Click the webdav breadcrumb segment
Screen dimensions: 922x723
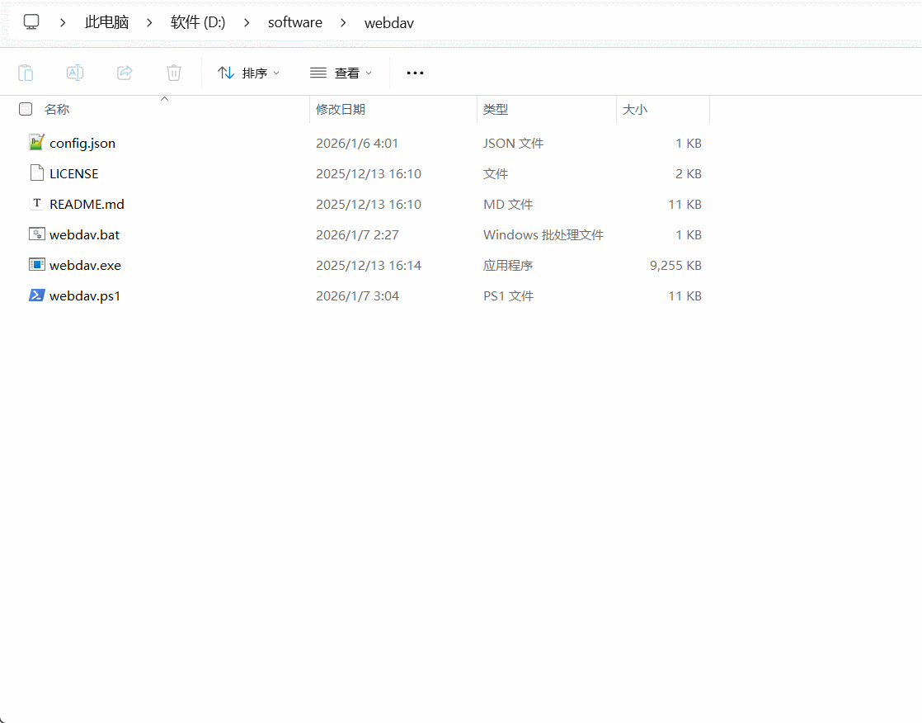389,23
